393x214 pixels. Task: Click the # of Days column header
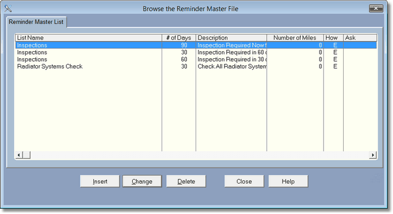tap(179, 38)
